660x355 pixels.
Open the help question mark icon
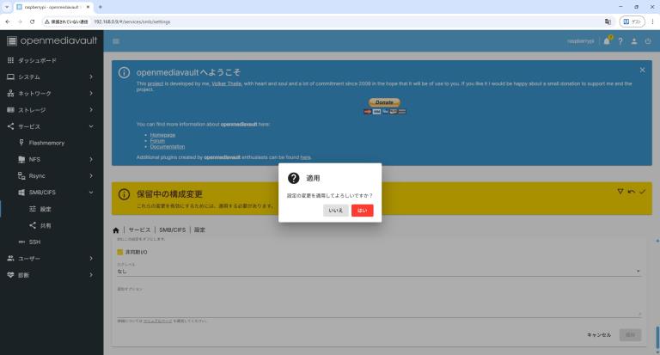click(x=620, y=41)
